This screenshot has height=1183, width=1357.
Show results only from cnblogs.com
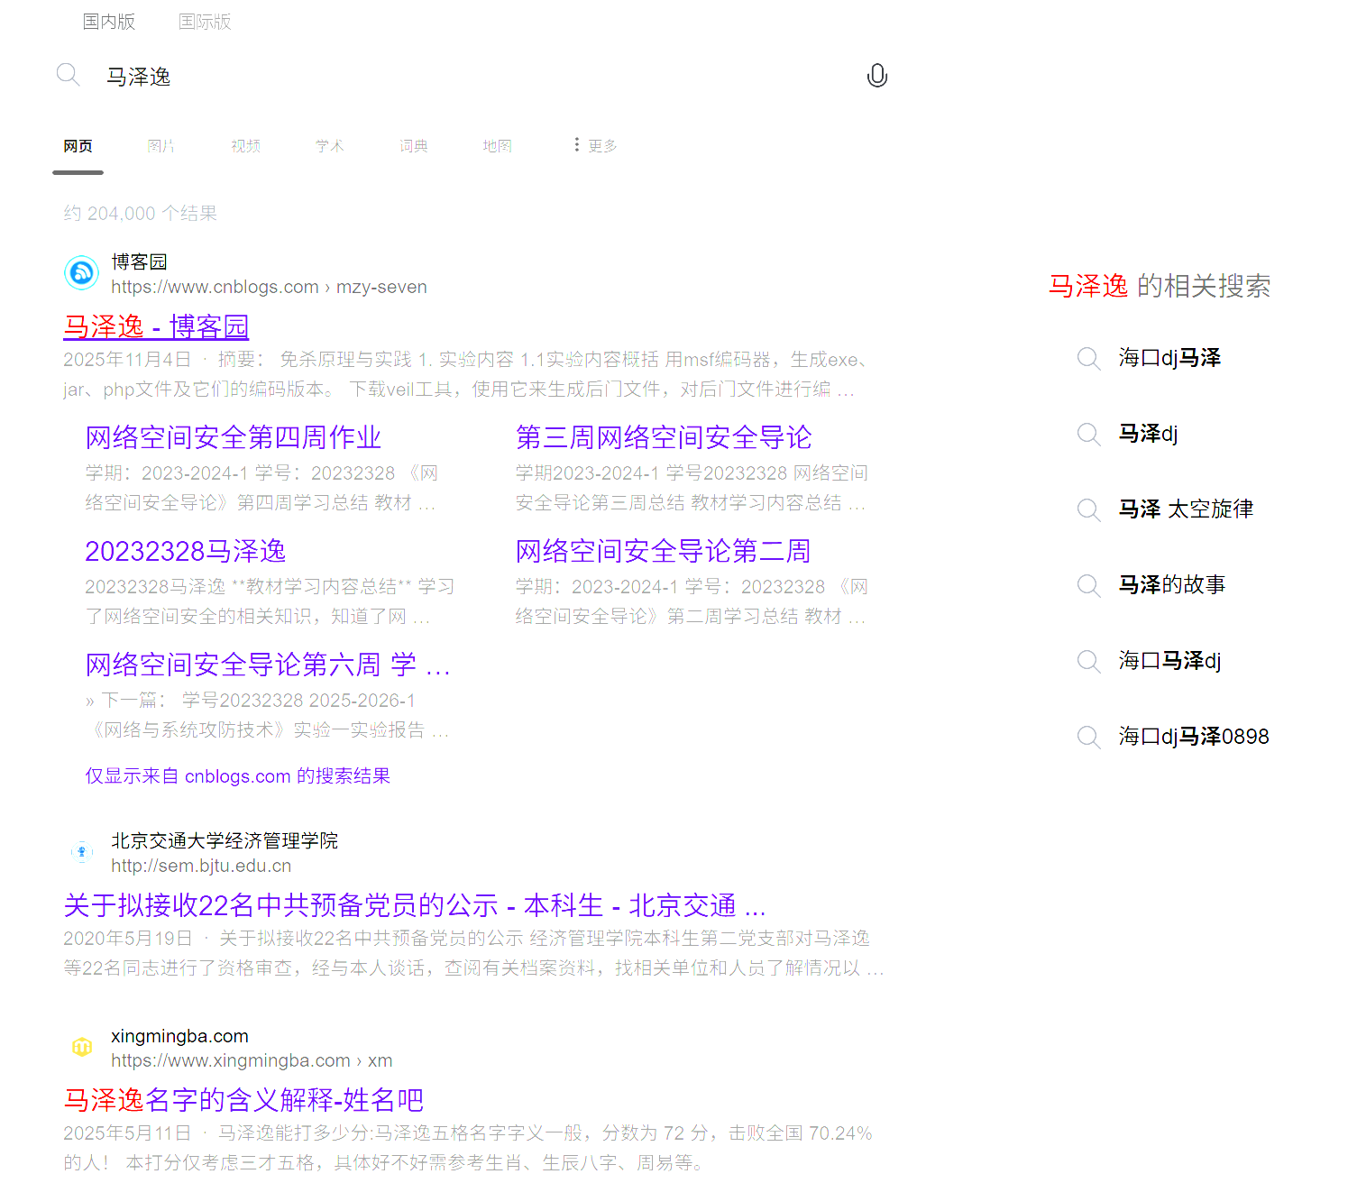236,775
